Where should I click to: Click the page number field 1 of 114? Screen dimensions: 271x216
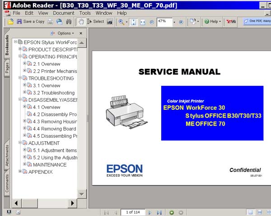click(x=133, y=212)
